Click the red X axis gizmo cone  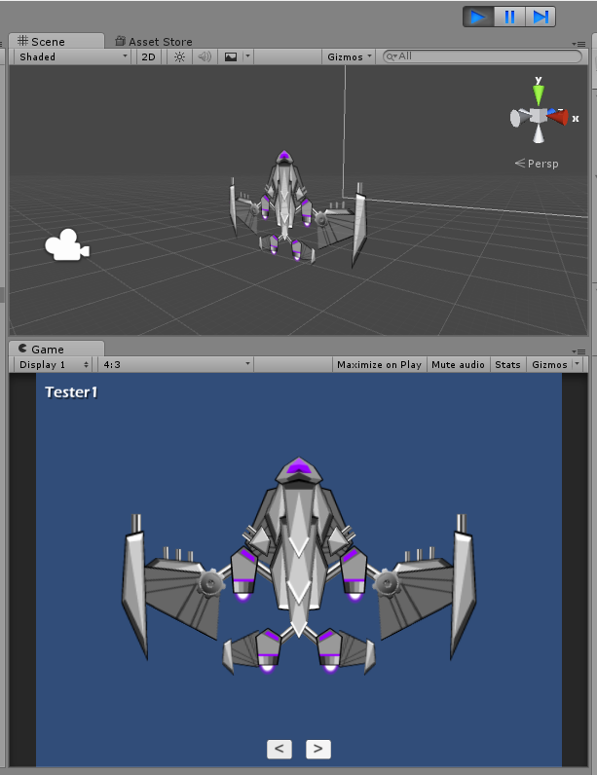[x=558, y=118]
